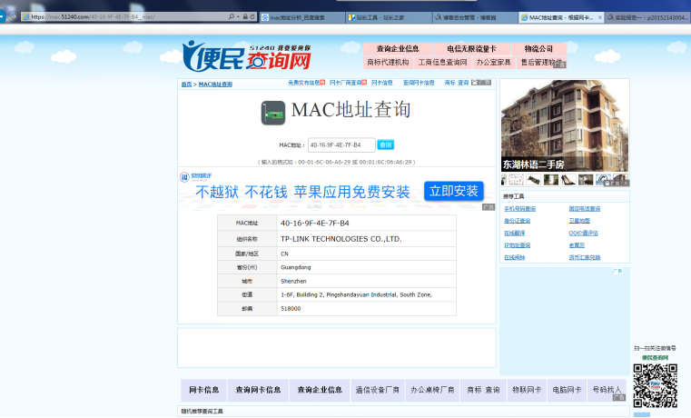
Task: Click the 物联网卡 bottom link
Action: (527, 390)
